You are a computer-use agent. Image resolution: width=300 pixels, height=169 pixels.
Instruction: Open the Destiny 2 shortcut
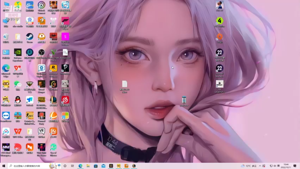coord(53,22)
